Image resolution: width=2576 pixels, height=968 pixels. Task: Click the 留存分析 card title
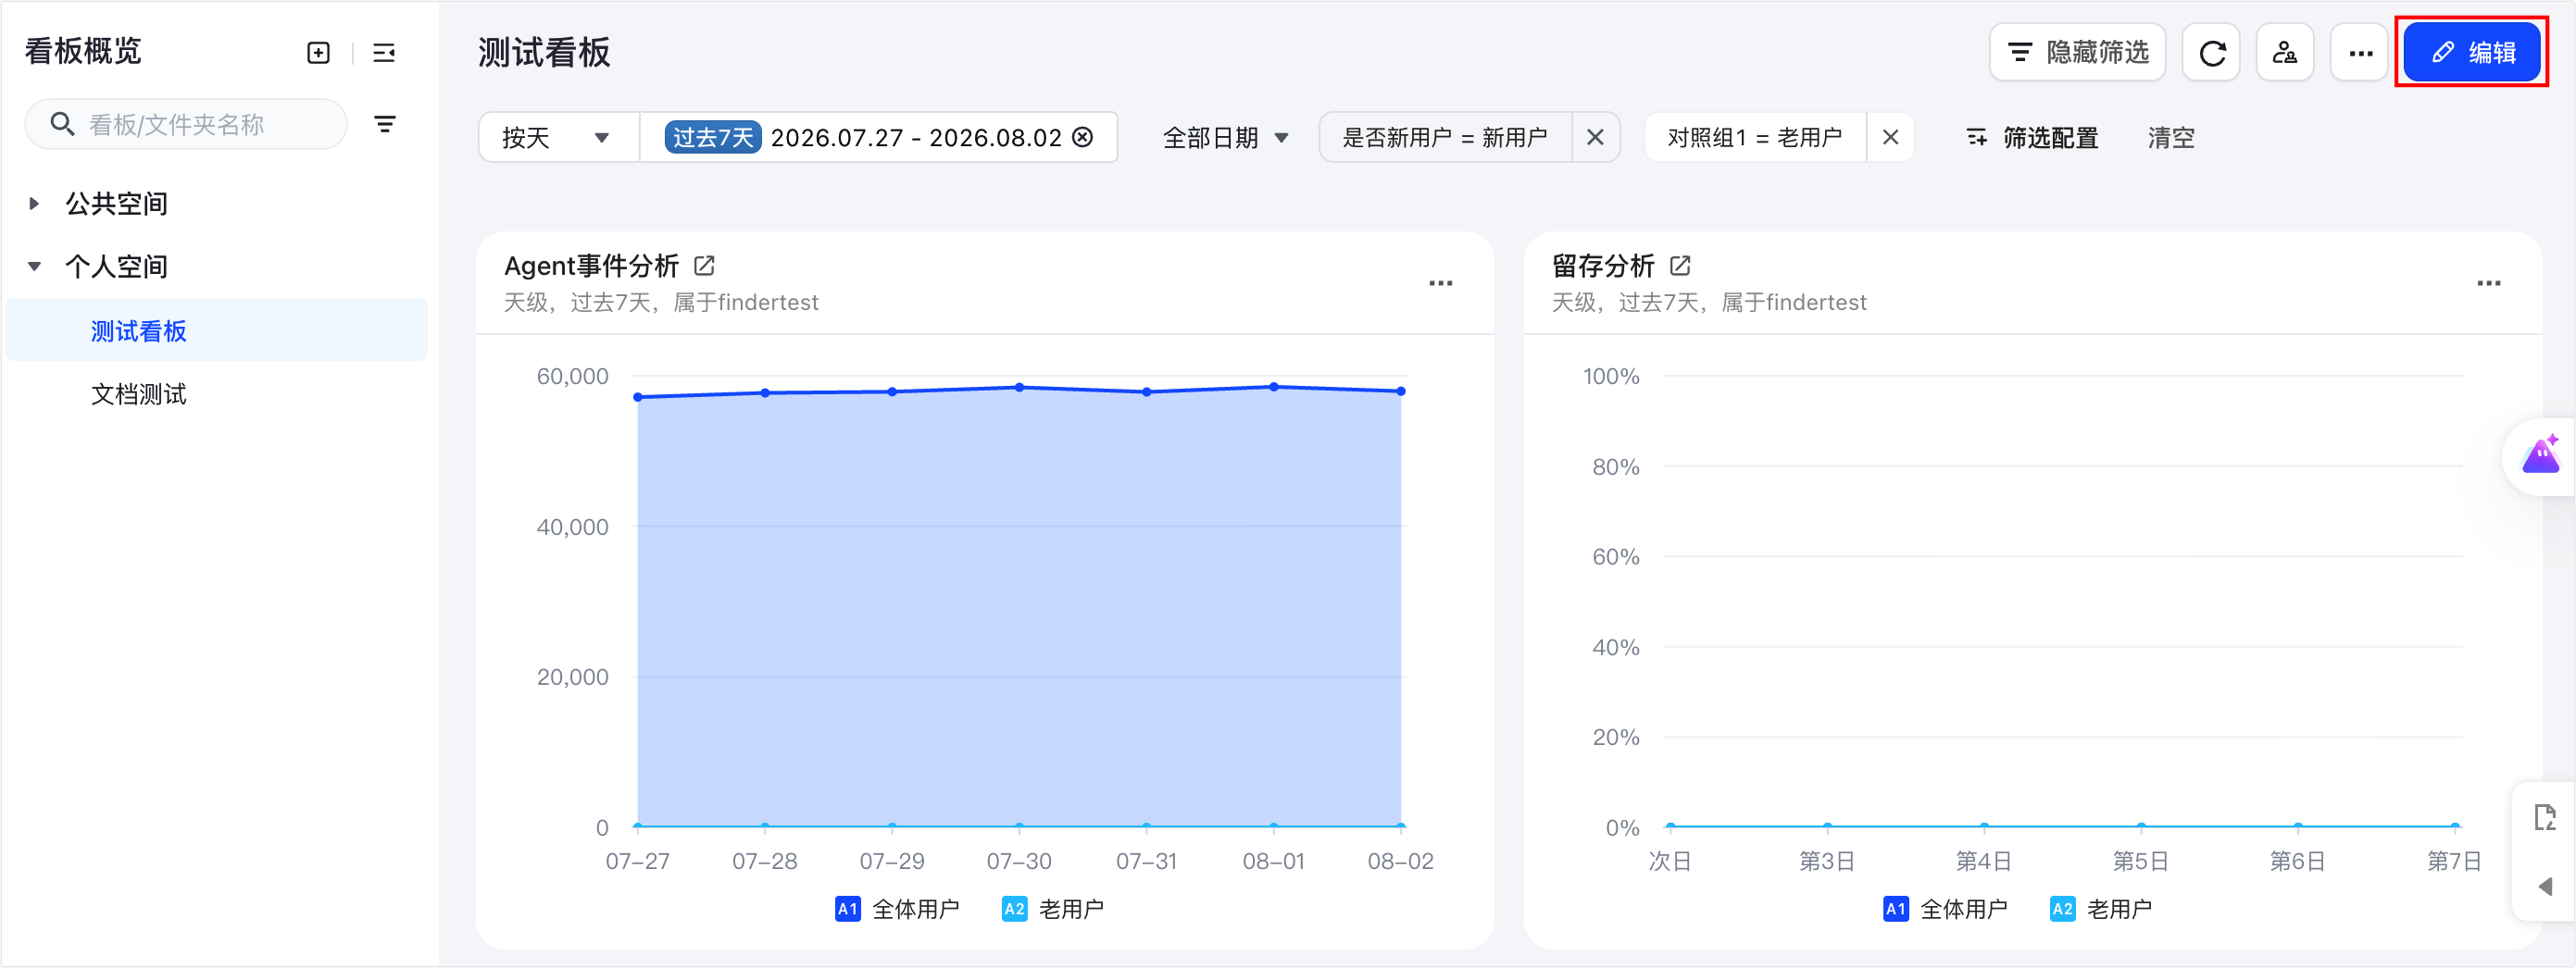[x=1603, y=266]
